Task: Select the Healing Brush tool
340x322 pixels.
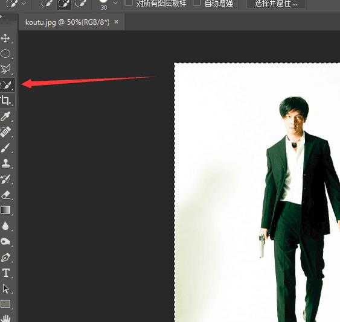Action: [x=5, y=132]
